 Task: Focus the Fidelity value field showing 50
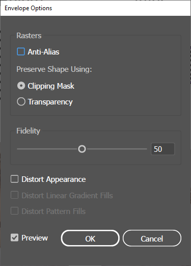162,149
